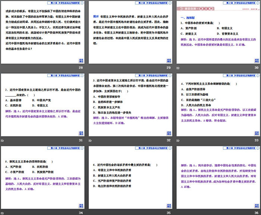The height and width of the screenshot is (215, 261).
Task: Click the star icon below slide 33
Action: 178,140
